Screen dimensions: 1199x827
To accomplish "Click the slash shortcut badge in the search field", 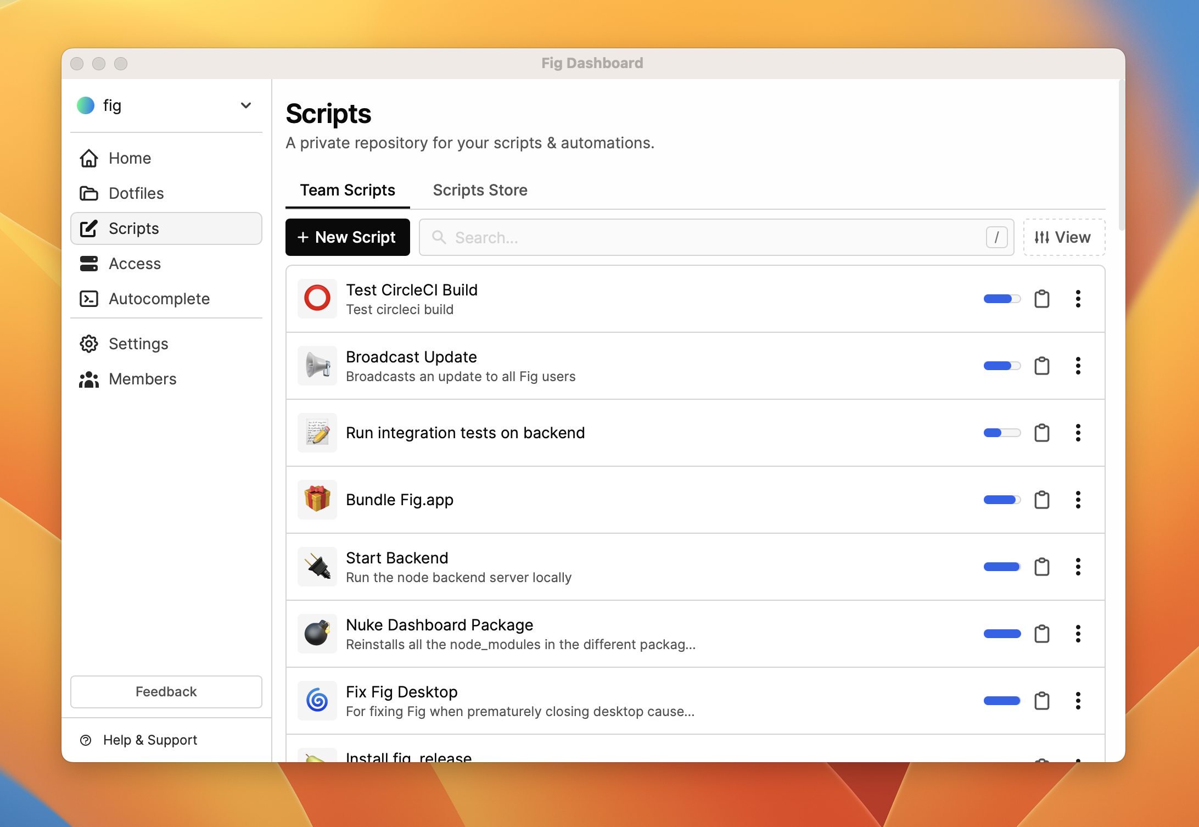I will [996, 237].
